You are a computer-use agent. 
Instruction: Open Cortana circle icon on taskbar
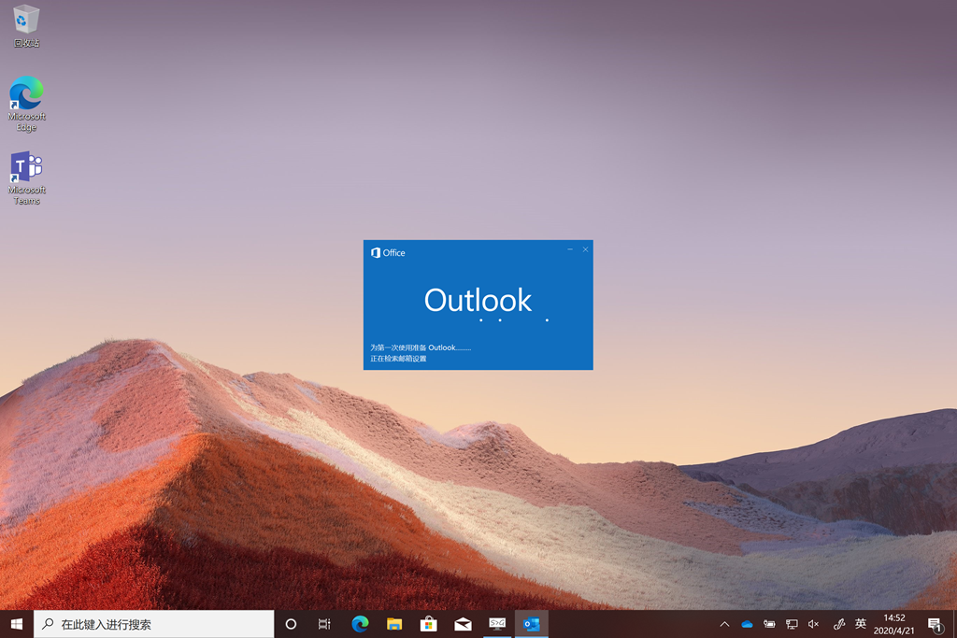pos(292,624)
